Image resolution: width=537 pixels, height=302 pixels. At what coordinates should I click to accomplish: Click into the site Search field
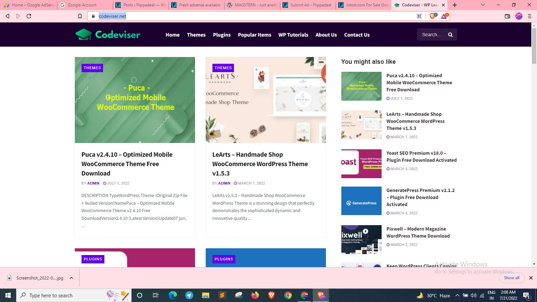[x=432, y=35]
